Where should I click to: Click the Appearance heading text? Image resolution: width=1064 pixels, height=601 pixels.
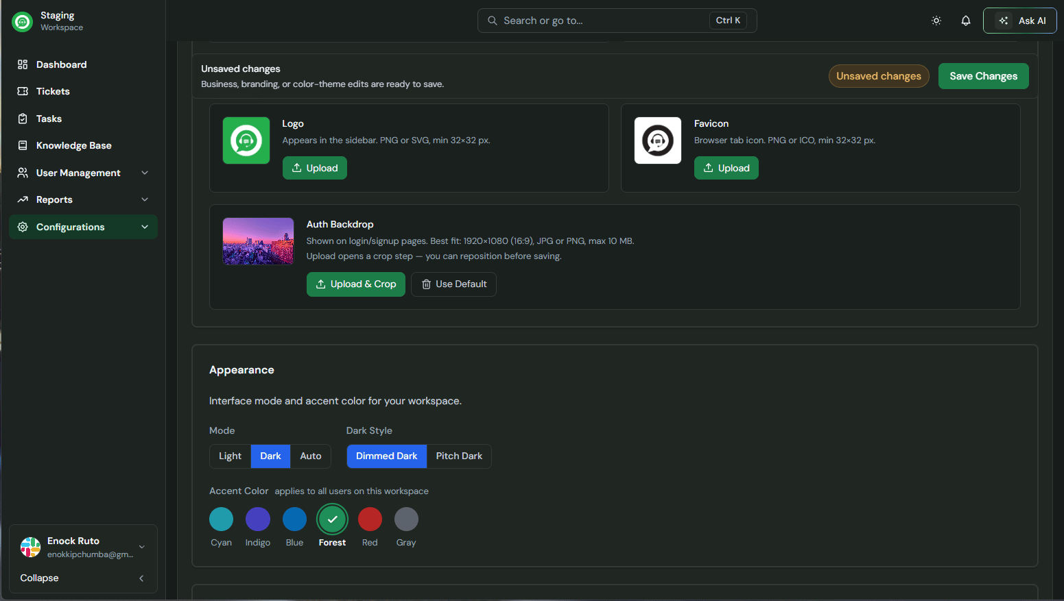pos(241,370)
